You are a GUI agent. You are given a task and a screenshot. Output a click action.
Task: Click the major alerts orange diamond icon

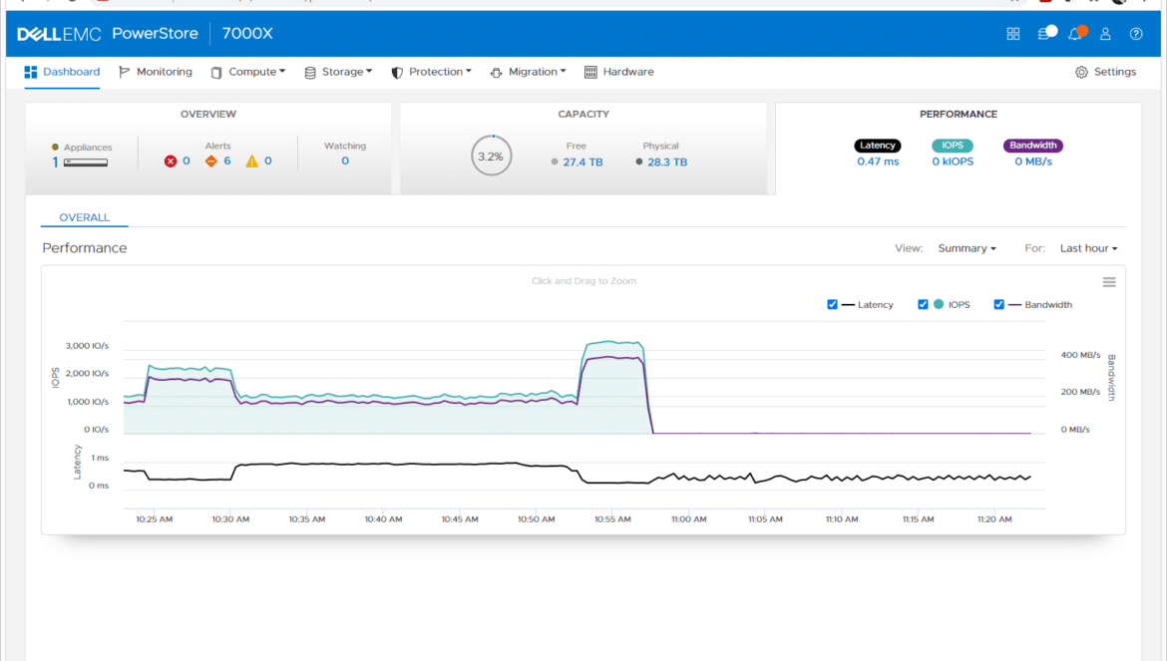[211, 162]
